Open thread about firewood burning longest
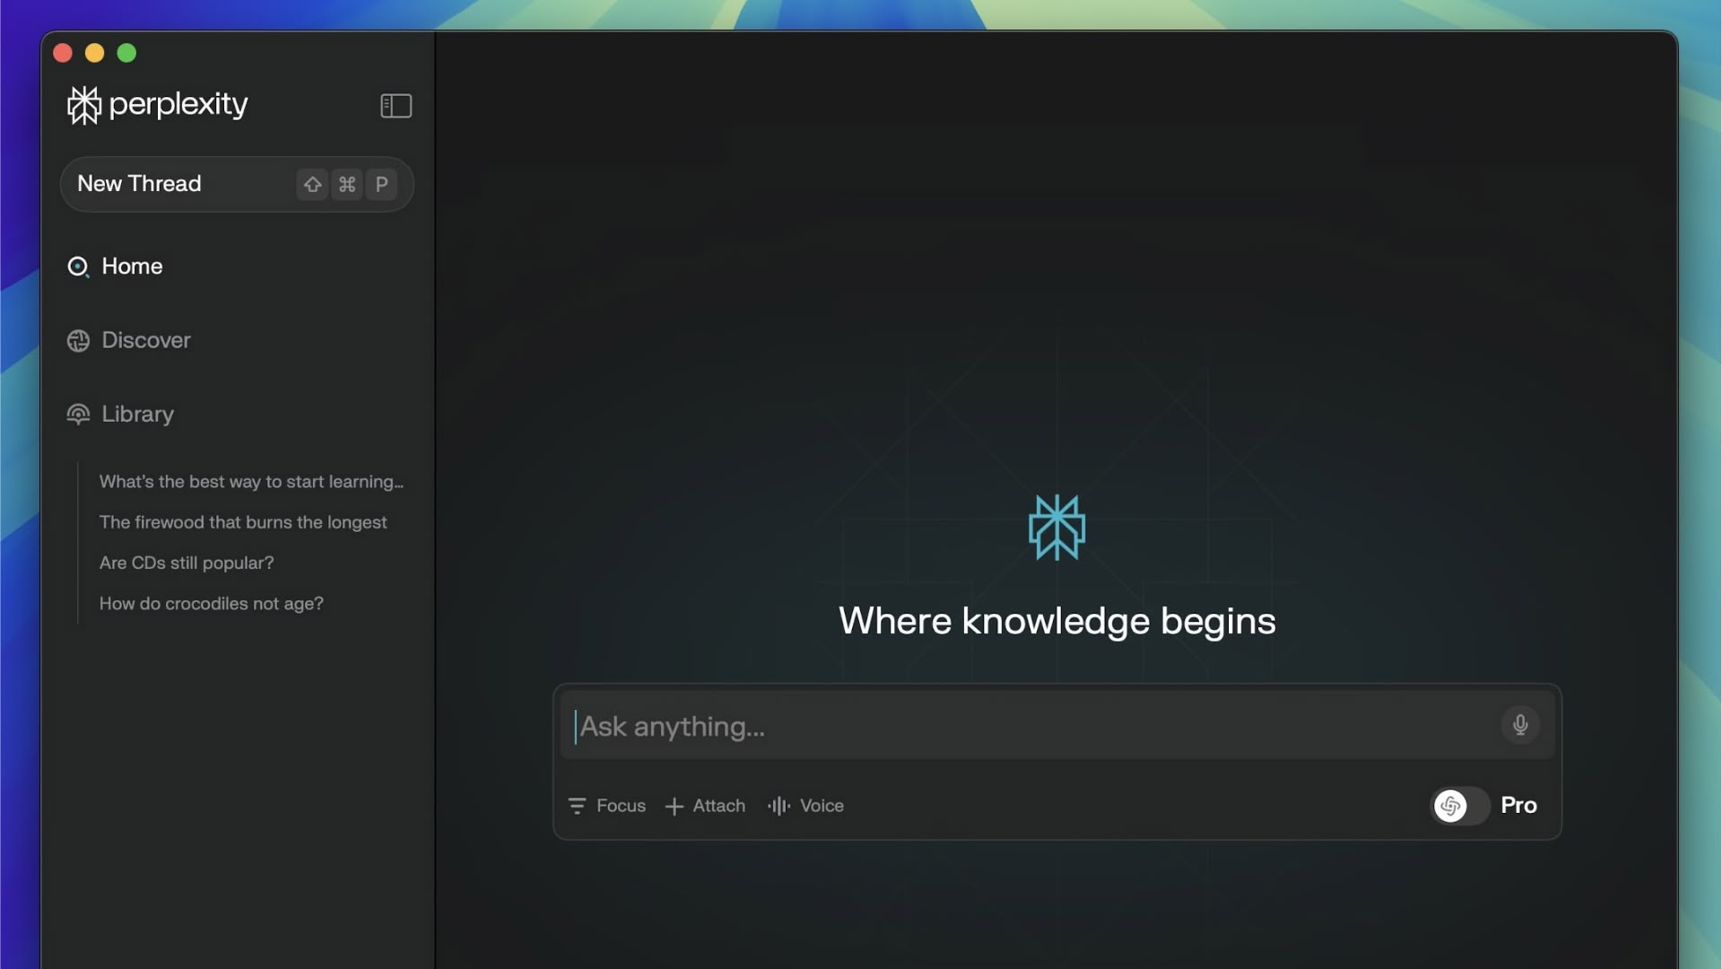Viewport: 1722px width, 969px height. coord(242,522)
